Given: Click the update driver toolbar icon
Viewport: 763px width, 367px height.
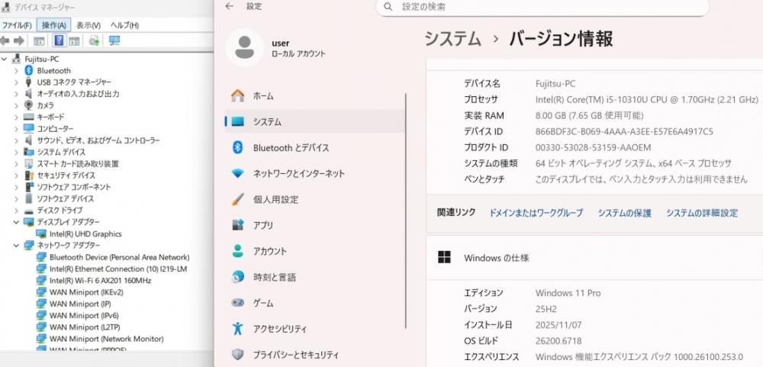Looking at the screenshot, I should [x=94, y=40].
